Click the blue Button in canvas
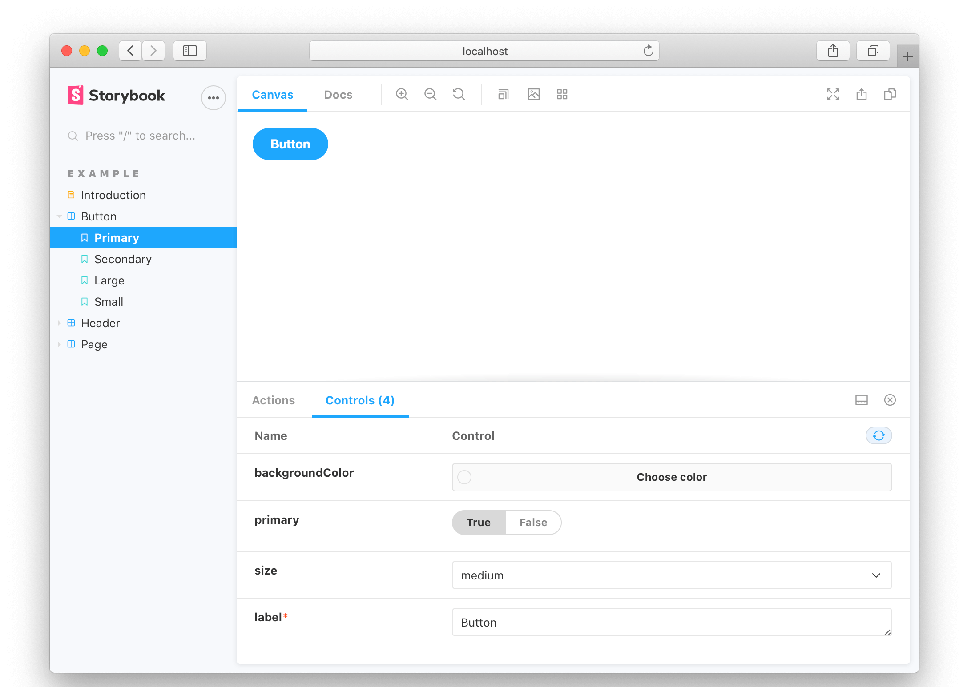Screen dimensions: 959x687 290,144
